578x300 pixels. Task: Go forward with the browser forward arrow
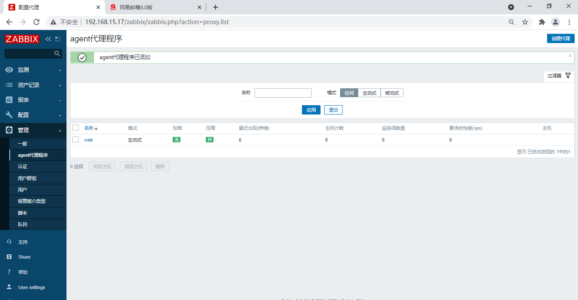[x=23, y=22]
